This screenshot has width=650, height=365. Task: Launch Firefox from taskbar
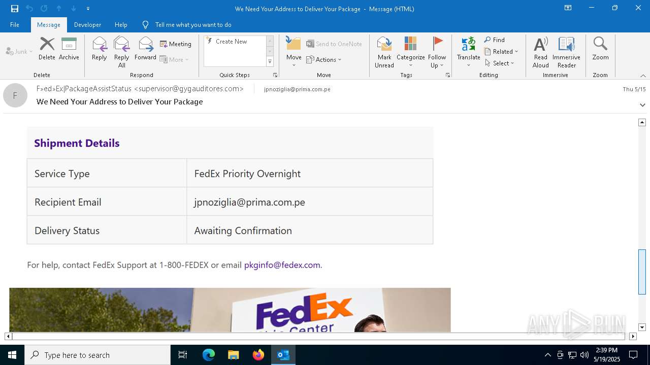[258, 355]
